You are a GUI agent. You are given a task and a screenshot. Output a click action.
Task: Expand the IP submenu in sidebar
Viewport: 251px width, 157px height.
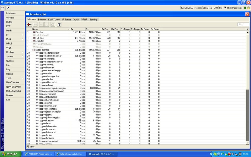[x=22, y=35]
